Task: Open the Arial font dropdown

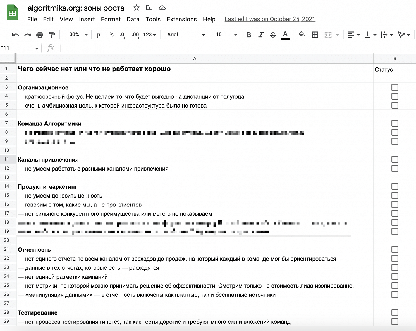Action: pos(186,35)
